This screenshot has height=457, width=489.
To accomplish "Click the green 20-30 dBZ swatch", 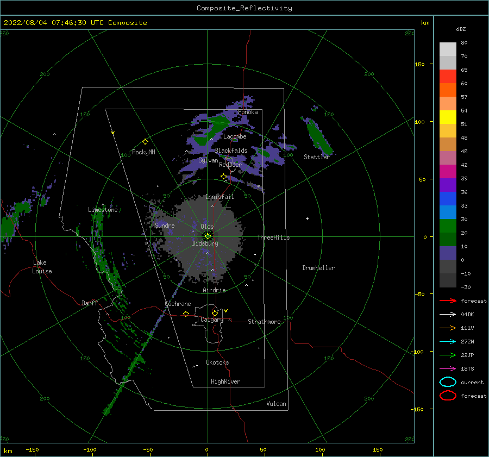I will 448,226.
